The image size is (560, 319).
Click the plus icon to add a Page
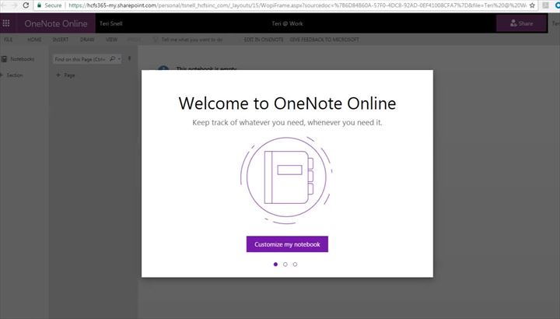(x=58, y=75)
